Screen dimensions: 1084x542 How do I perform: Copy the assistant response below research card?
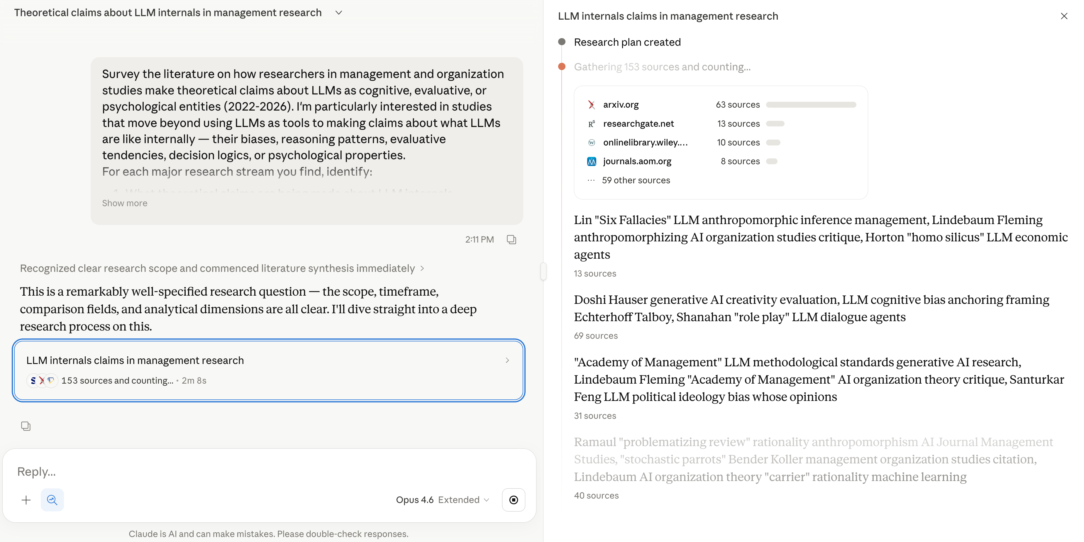[26, 426]
